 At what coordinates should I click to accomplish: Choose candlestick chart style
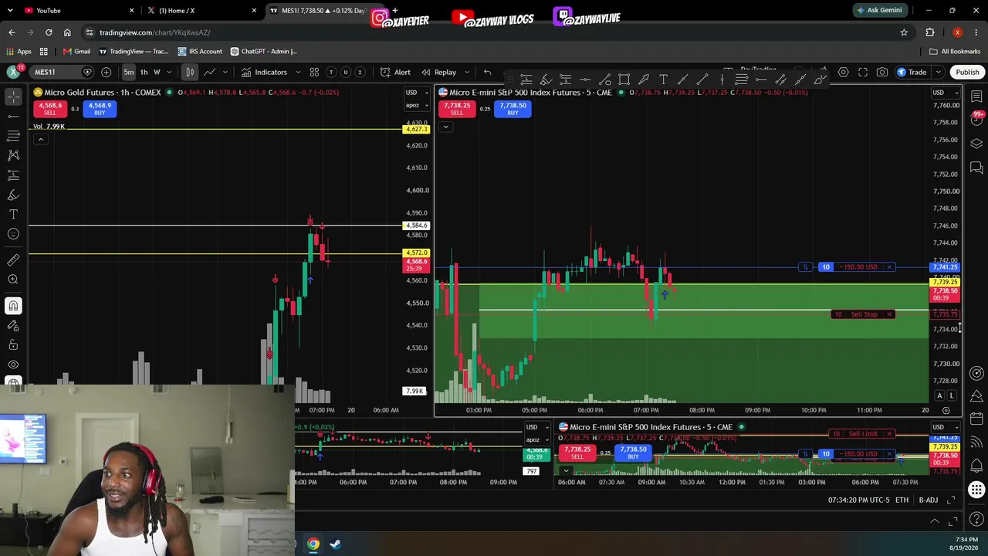click(x=190, y=72)
